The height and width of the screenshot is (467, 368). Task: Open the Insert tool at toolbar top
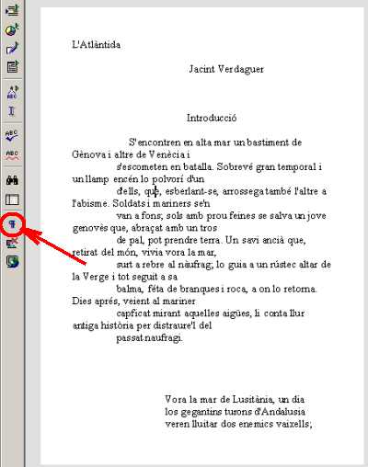pyautogui.click(x=12, y=10)
